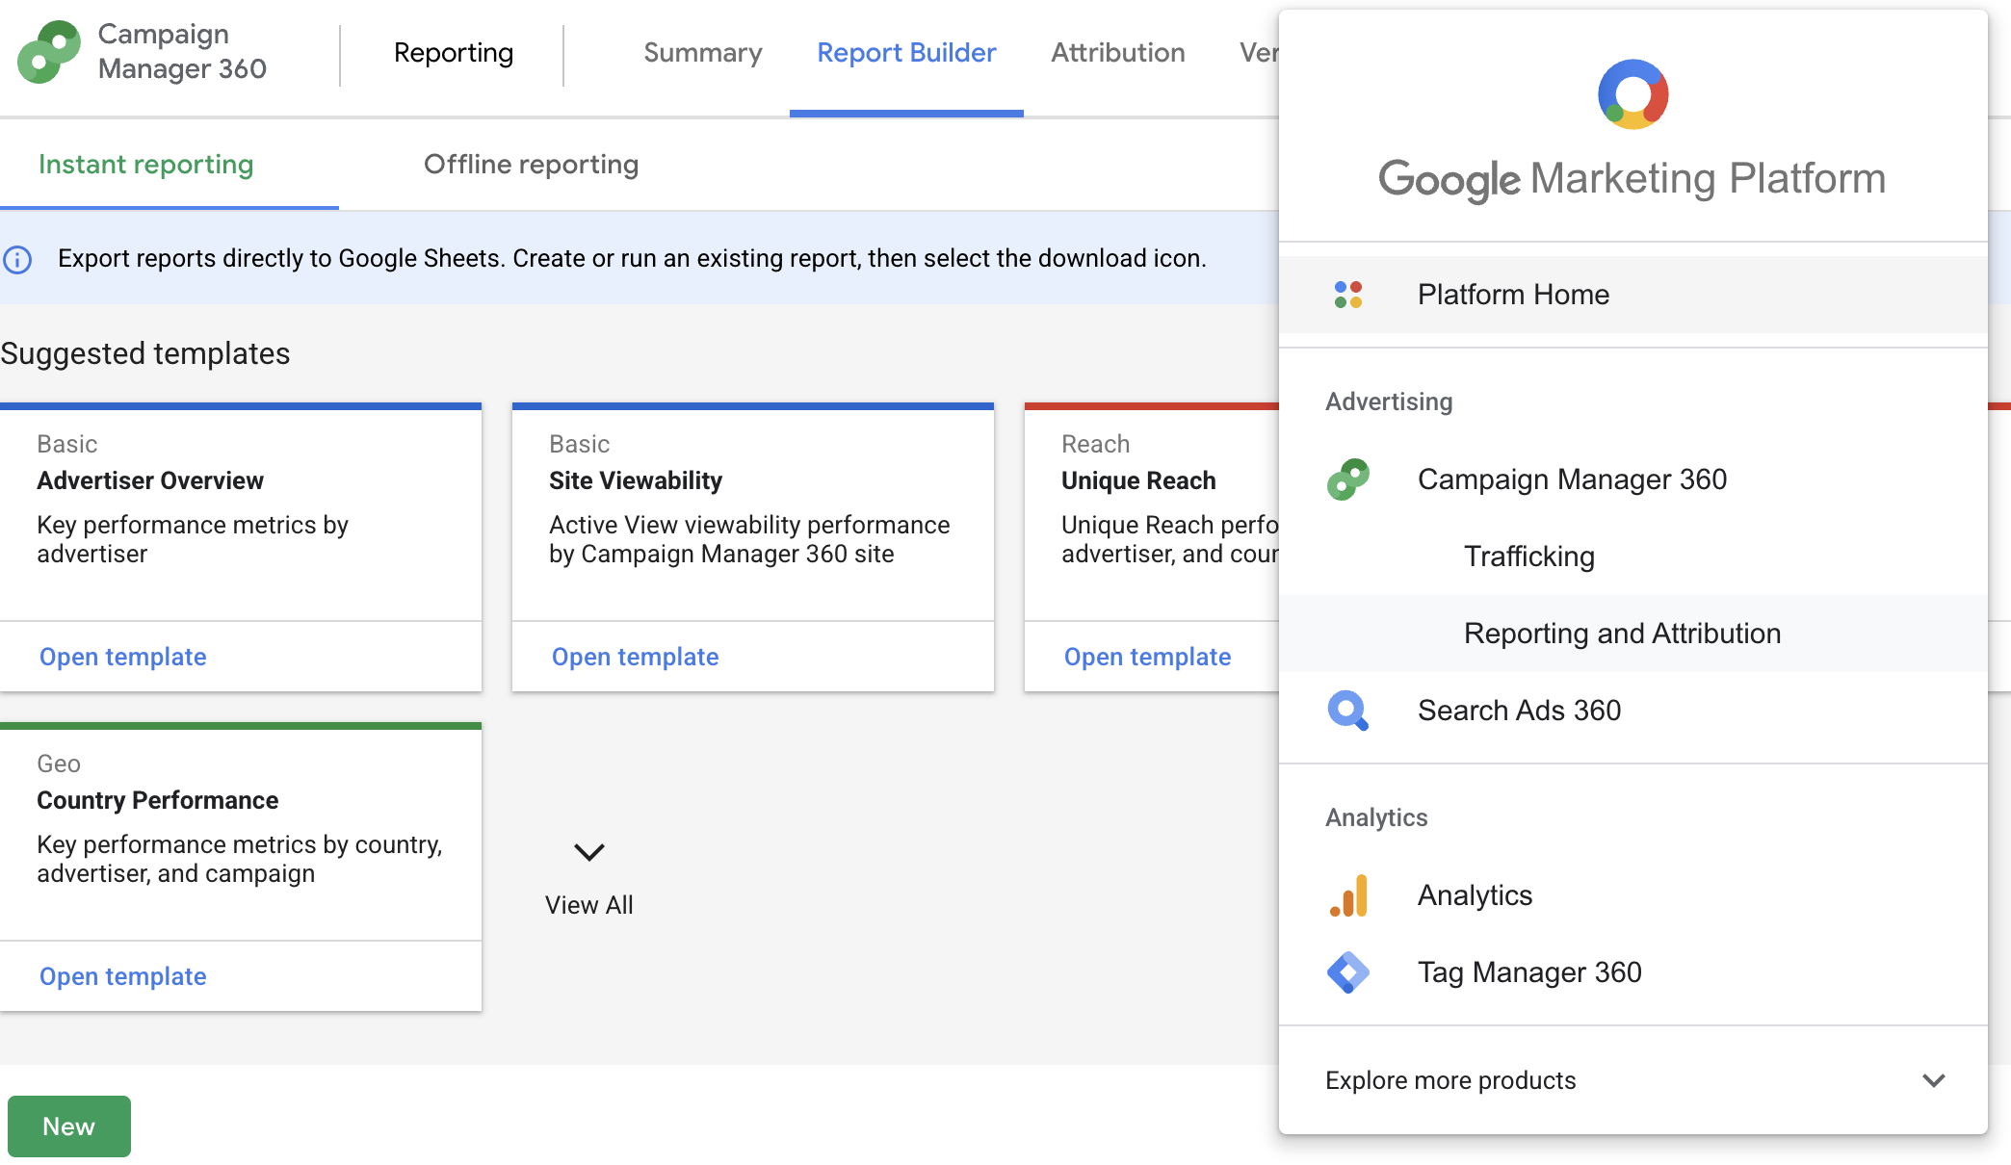Click the Campaign Manager 360 logo in header
Image resolution: width=2011 pixels, height=1165 pixels.
48,52
